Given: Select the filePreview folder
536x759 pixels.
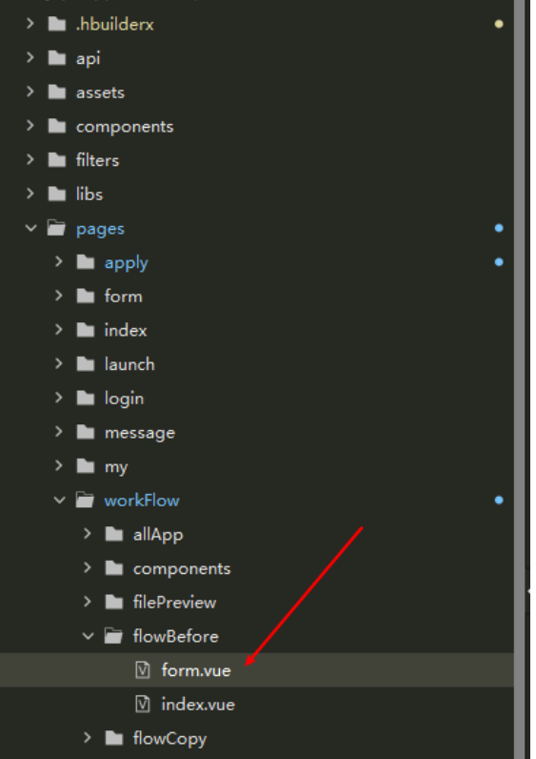Looking at the screenshot, I should pos(257,603).
